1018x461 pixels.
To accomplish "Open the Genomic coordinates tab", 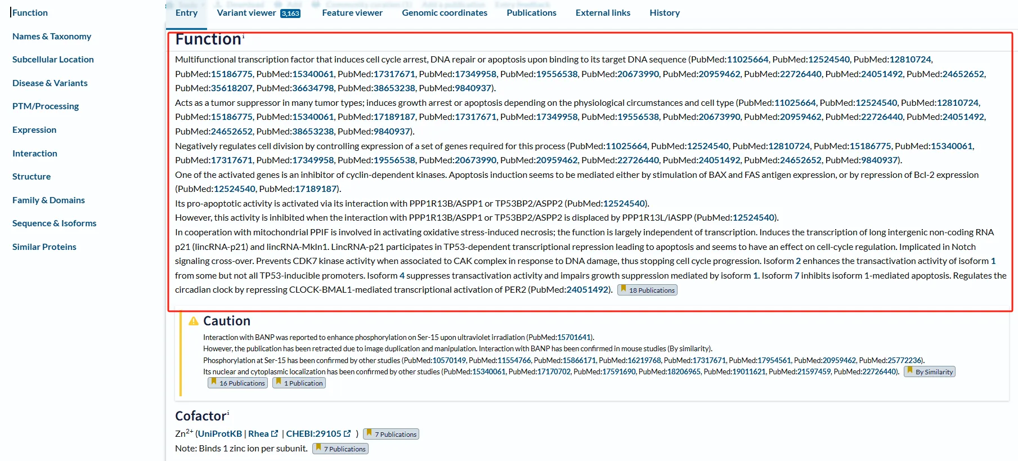I will 444,13.
